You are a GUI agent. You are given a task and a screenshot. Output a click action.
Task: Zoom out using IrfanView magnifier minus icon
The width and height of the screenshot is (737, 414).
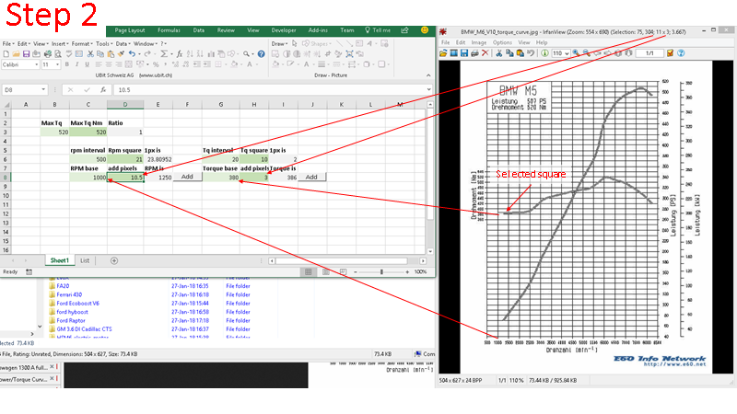586,53
